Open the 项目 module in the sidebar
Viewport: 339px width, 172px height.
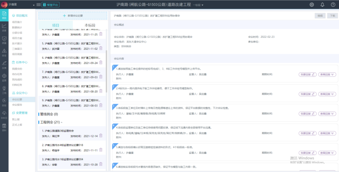pyautogui.click(x=4, y=15)
